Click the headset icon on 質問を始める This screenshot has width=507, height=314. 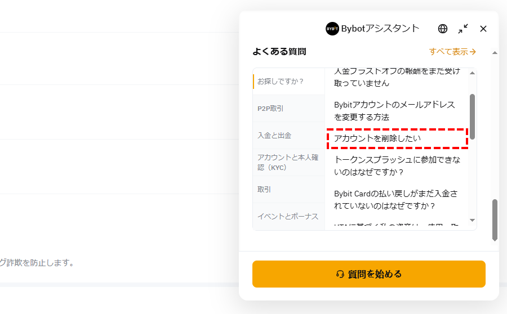pos(340,274)
